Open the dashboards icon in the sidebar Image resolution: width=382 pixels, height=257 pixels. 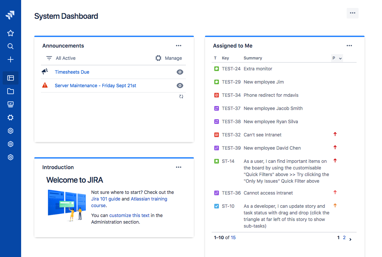click(11, 78)
